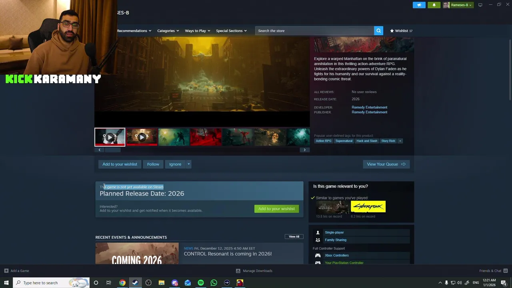The image size is (512, 288).
Task: Click View Your Queue button
Action: tap(386, 164)
